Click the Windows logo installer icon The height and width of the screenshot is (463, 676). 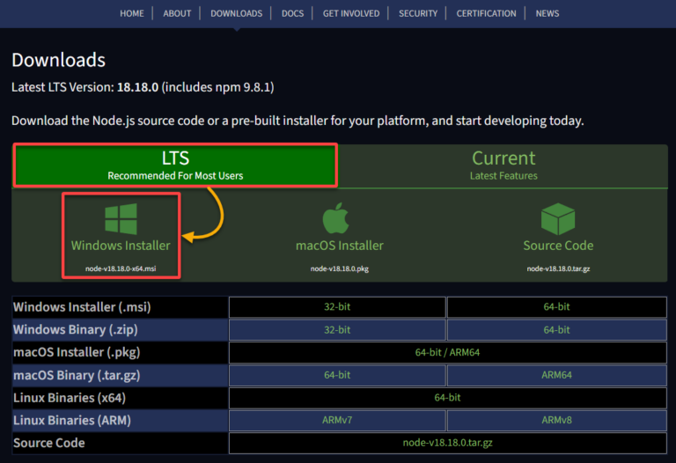point(121,220)
